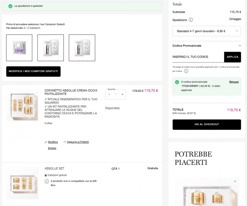Screen dimensions: 247x206
Task: Click the Disponibile availability text
Action: pyautogui.click(x=112, y=108)
